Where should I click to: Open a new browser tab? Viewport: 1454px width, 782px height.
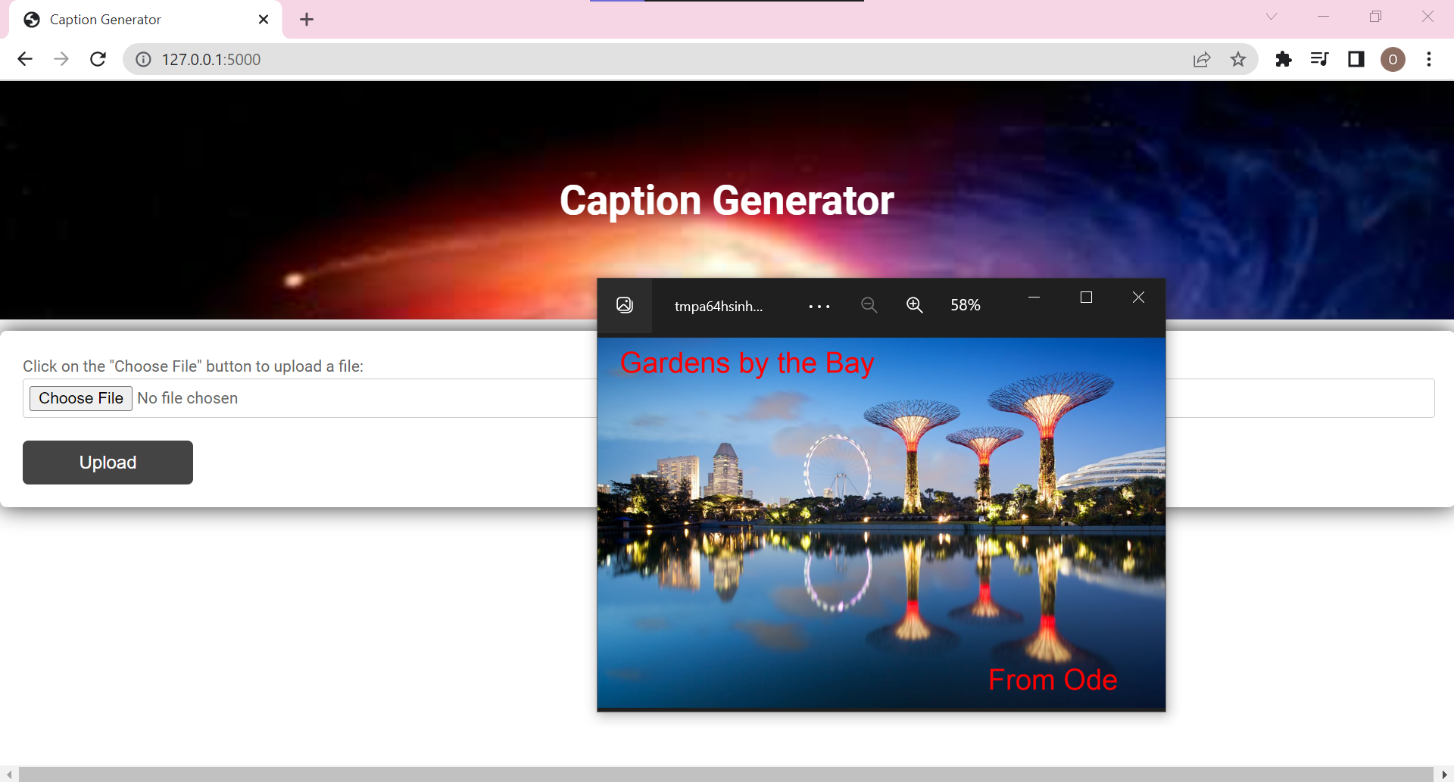click(306, 19)
